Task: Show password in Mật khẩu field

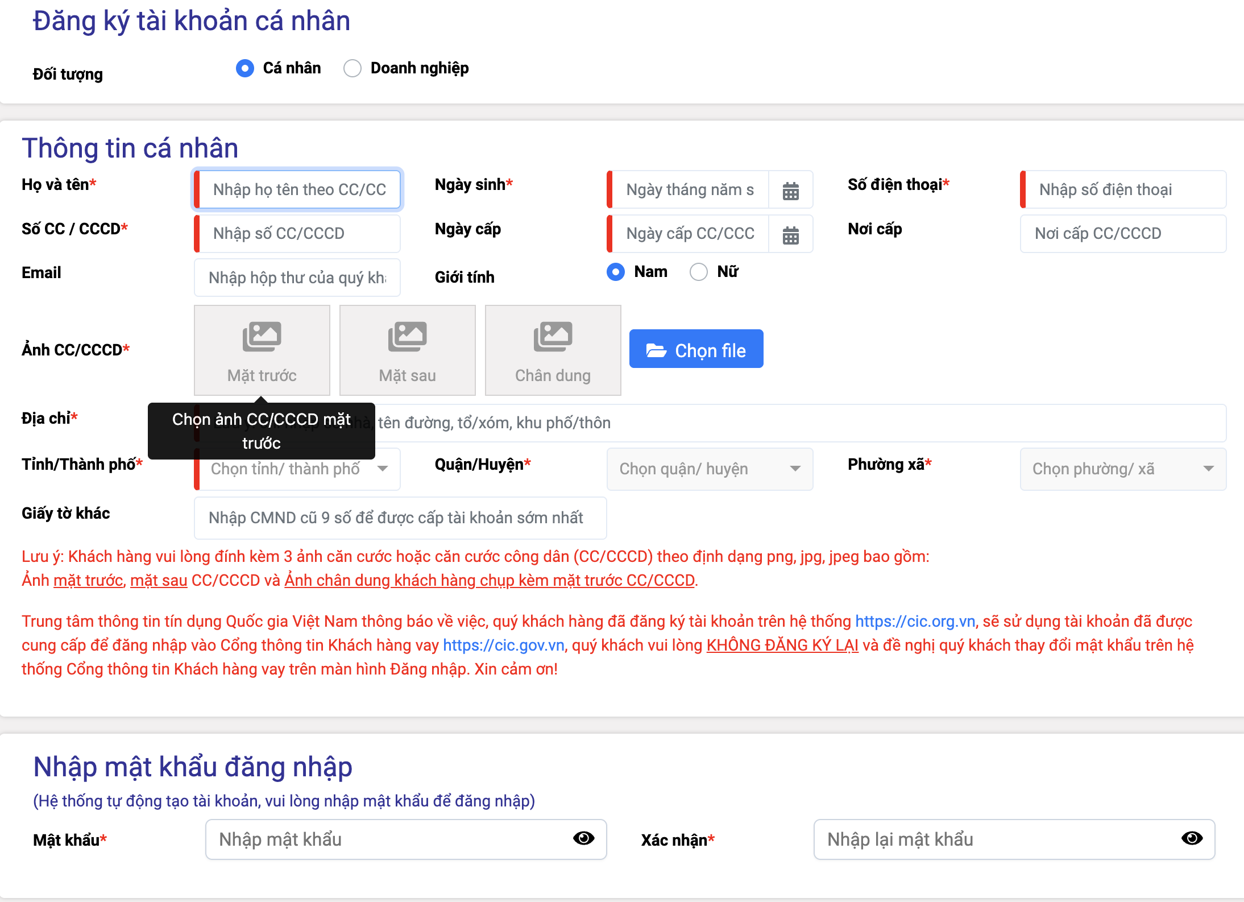Action: pyautogui.click(x=583, y=838)
